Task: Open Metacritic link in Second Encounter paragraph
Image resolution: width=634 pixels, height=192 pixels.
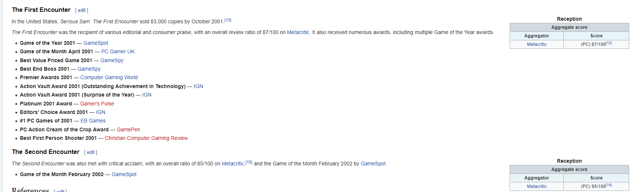Action: [x=233, y=164]
